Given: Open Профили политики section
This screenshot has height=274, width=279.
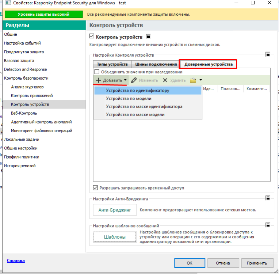Looking at the screenshot, I should [22, 157].
